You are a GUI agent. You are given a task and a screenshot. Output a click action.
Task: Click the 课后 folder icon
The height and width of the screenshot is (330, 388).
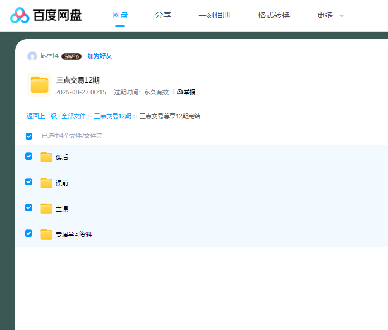click(x=46, y=157)
